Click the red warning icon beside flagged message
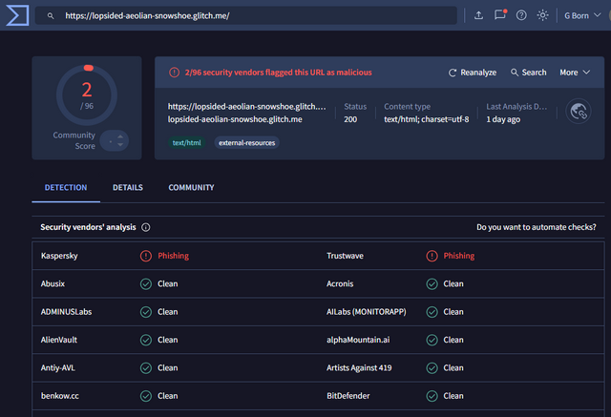This screenshot has height=417, width=611. pyautogui.click(x=174, y=73)
